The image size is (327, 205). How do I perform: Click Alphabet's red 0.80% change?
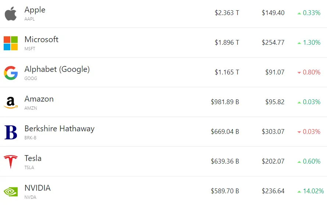311,72
